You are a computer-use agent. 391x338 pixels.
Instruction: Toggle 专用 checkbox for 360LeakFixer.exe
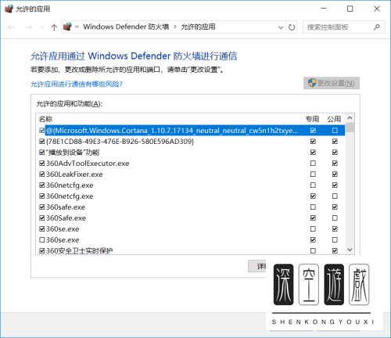(313, 174)
